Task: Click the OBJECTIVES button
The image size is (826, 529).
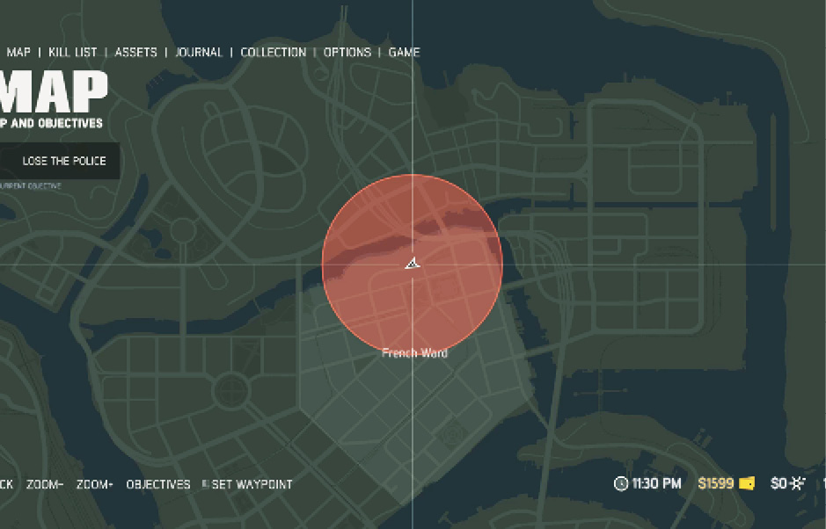Action: point(158,484)
